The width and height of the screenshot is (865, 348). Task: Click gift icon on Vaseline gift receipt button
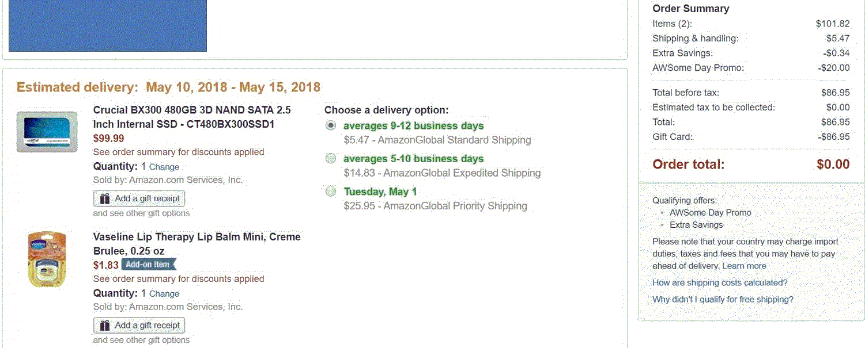(105, 326)
